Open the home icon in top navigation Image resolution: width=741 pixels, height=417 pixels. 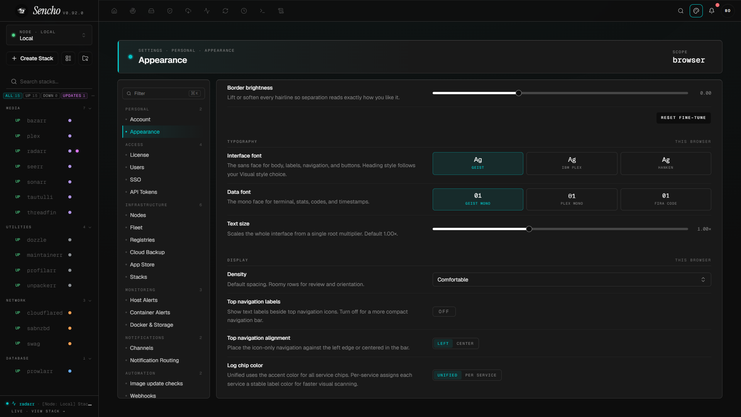pos(114,11)
